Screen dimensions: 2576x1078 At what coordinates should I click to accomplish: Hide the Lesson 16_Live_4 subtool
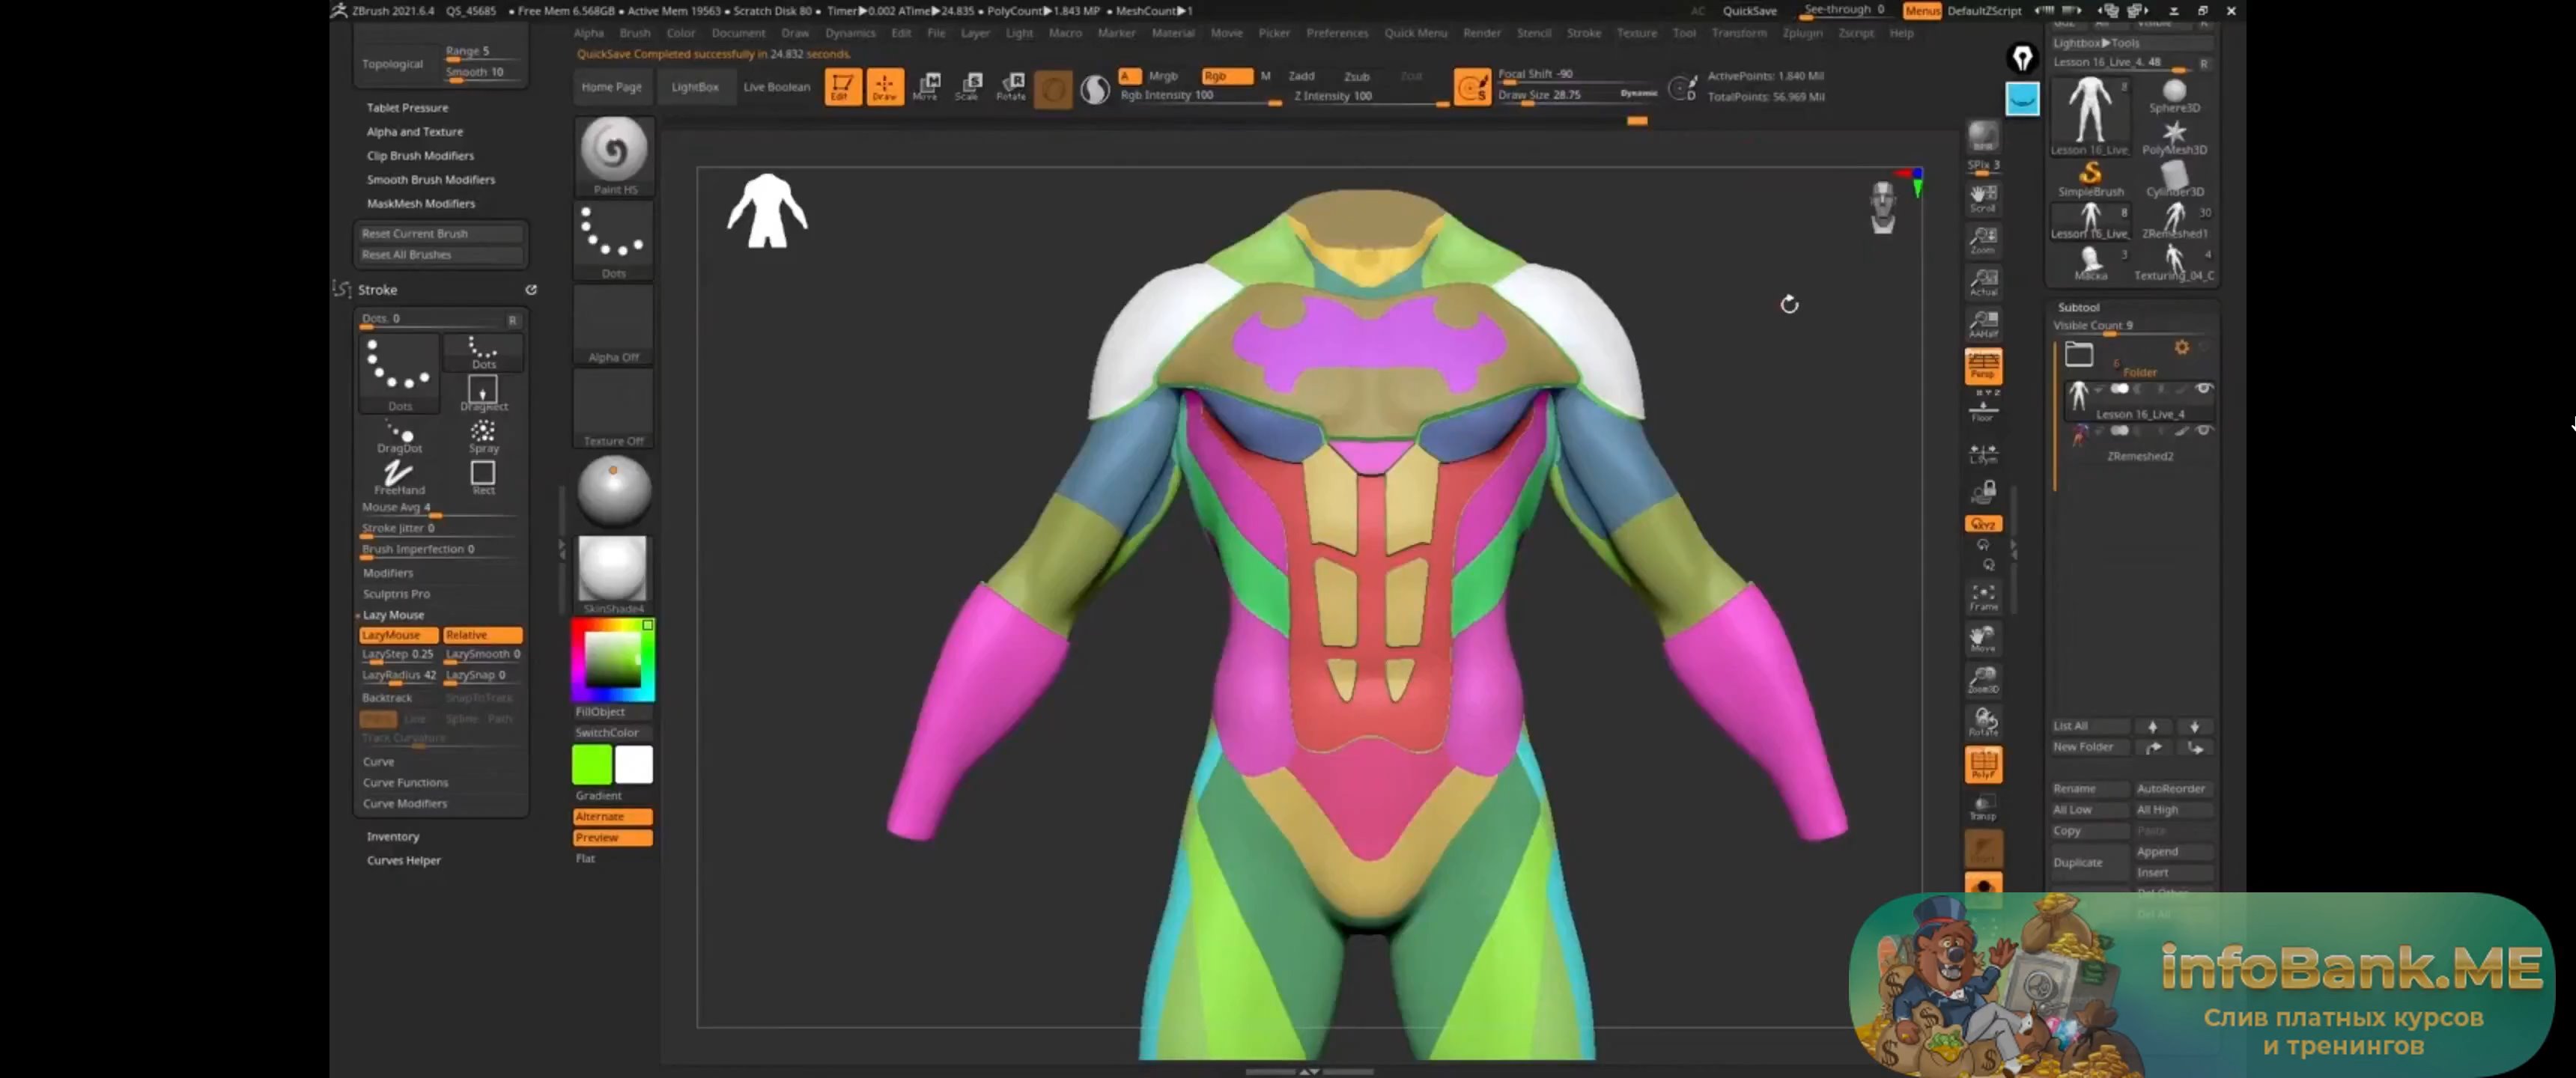tap(2203, 388)
